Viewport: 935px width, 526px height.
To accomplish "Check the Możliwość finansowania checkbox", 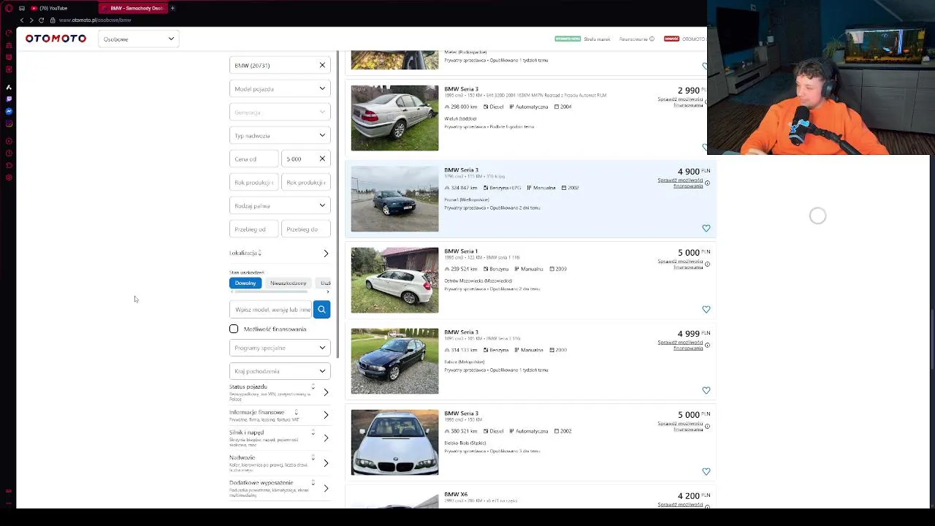I will click(234, 329).
